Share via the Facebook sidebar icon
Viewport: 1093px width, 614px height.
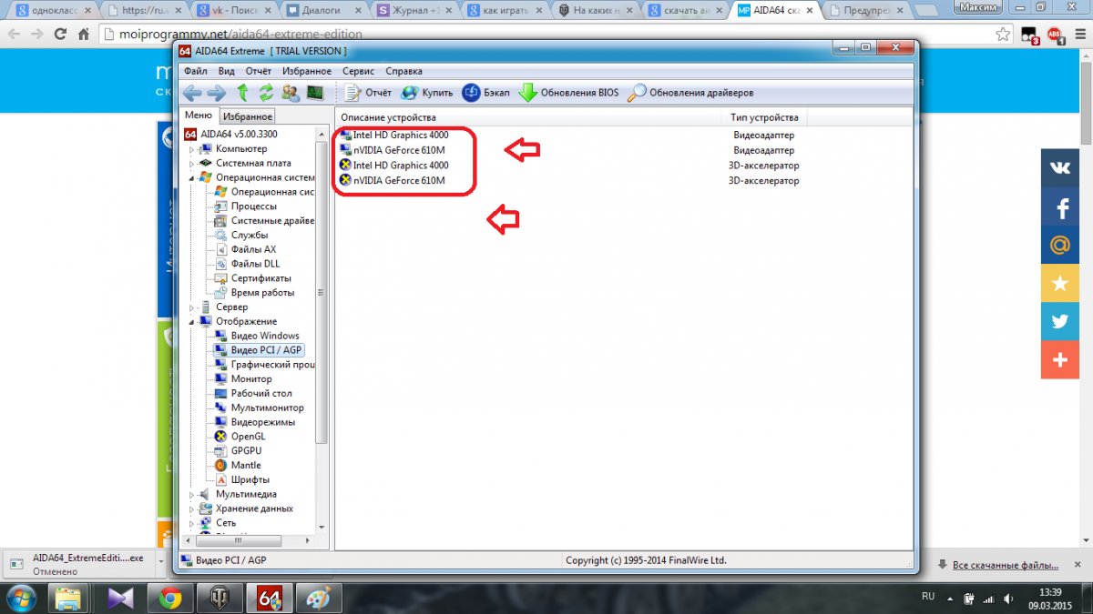1060,207
